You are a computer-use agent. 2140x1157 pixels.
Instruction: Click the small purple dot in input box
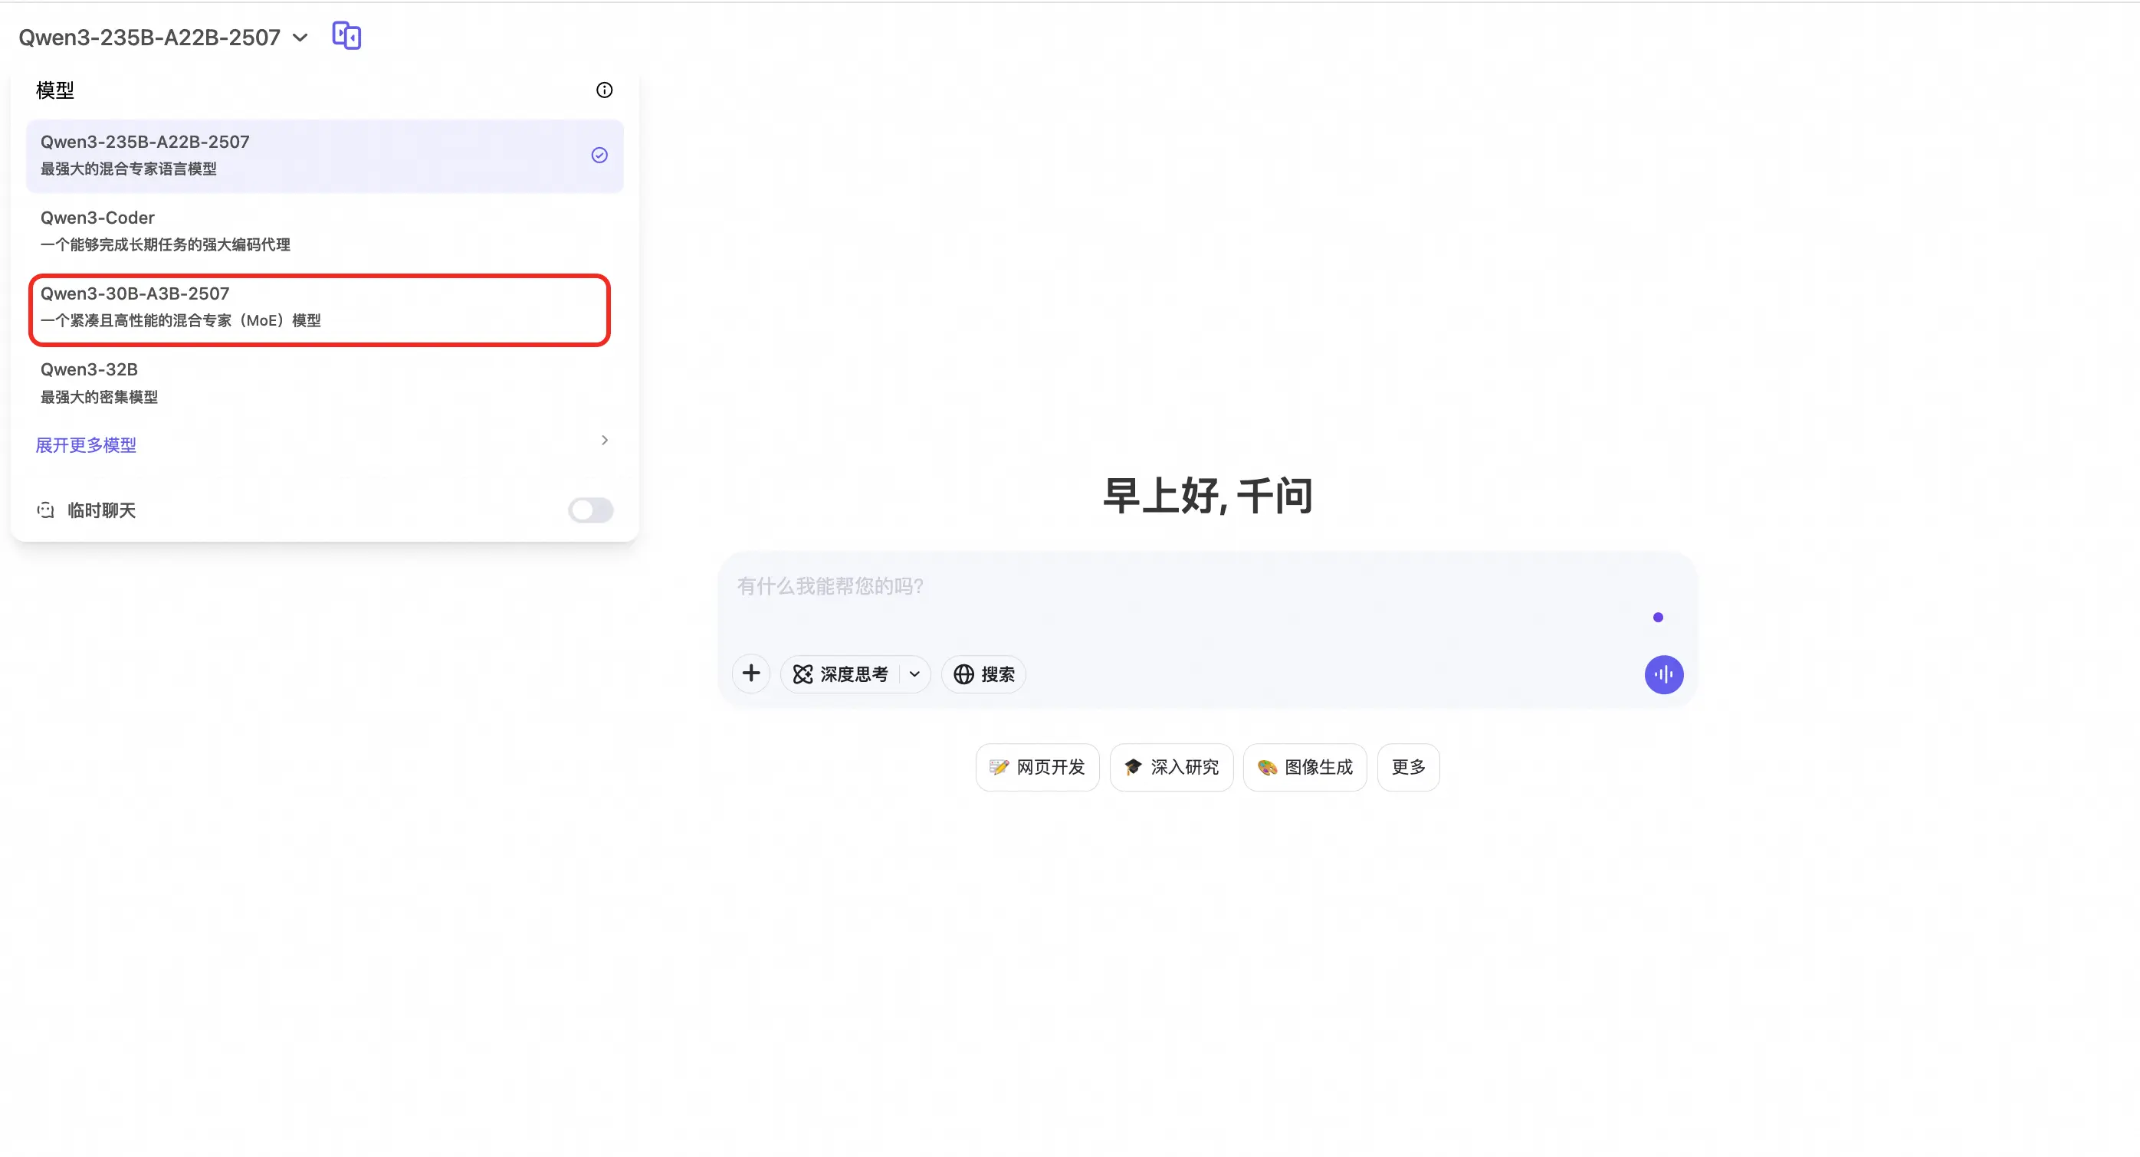click(1658, 617)
